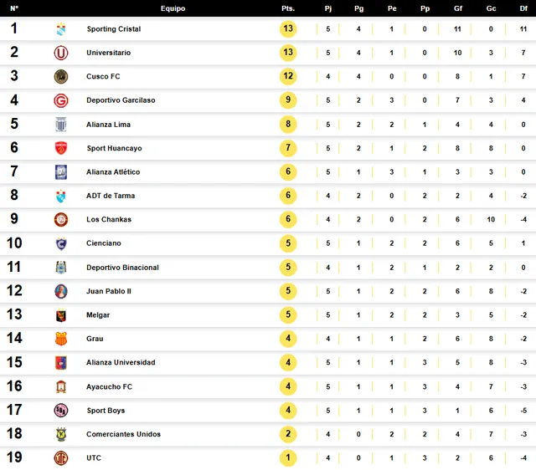
Task: Click the Equipo column header
Action: pos(173,8)
